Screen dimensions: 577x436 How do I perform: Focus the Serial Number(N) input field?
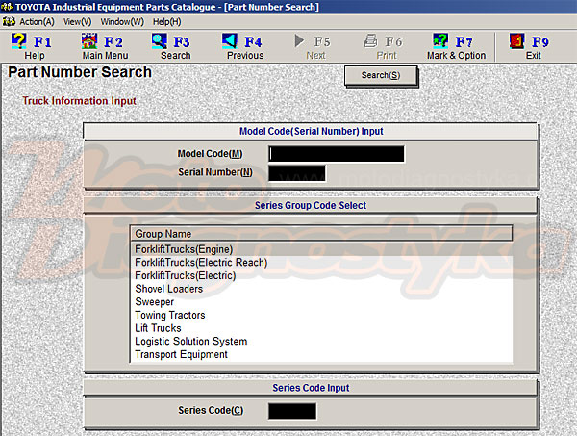(297, 173)
